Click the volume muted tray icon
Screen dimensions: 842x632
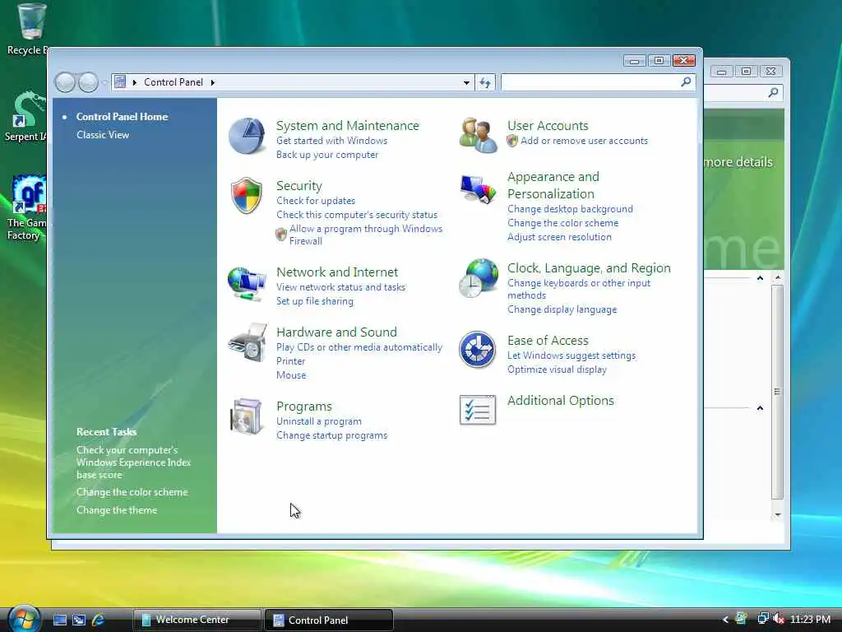click(778, 619)
